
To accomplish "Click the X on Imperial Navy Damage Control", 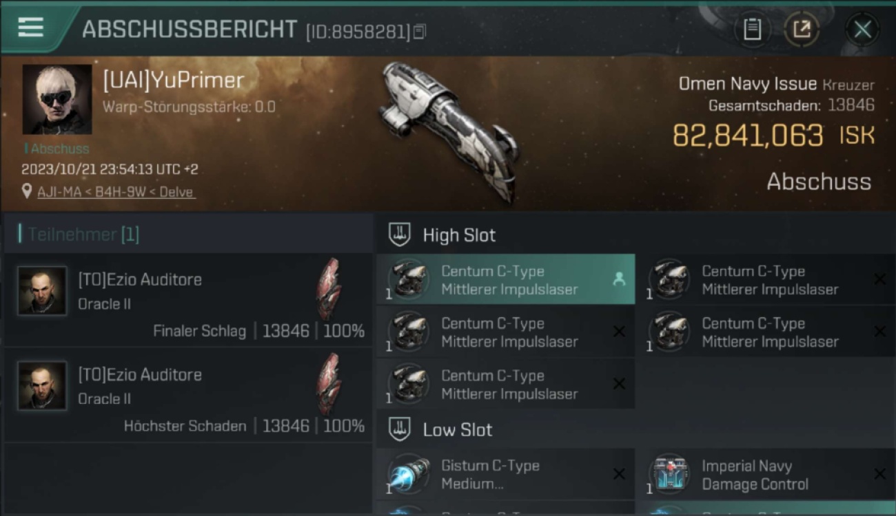I will tap(879, 474).
